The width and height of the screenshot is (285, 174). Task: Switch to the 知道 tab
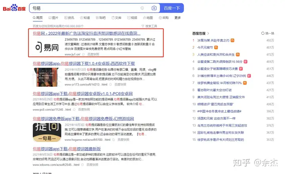[x=85, y=18]
